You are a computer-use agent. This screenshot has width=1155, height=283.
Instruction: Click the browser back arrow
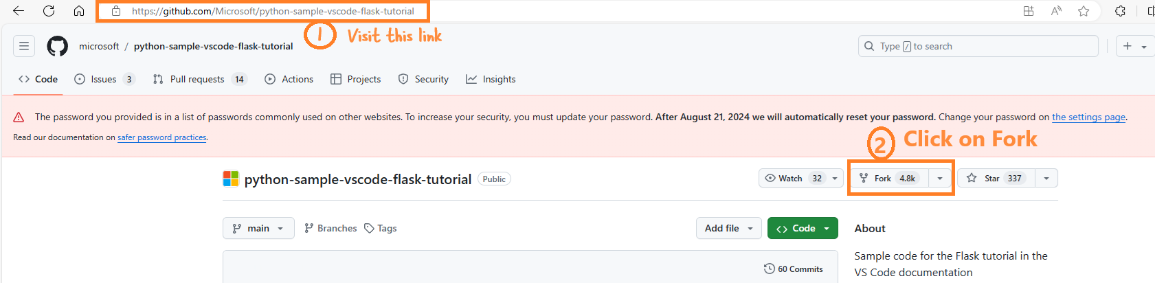coord(19,11)
